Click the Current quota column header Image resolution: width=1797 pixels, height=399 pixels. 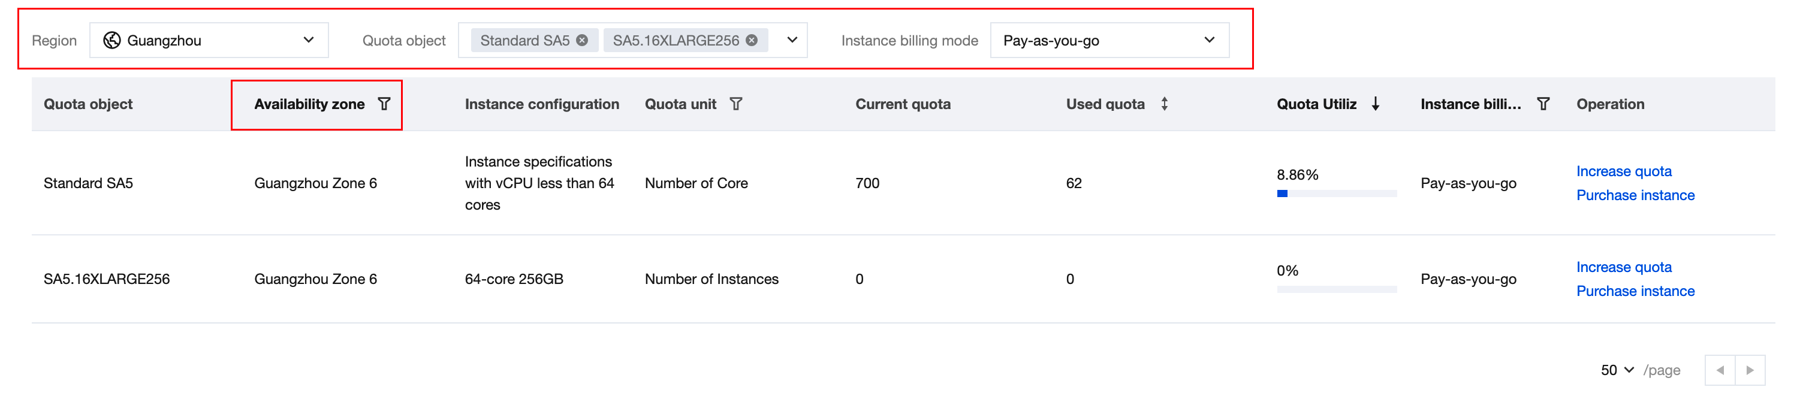coord(902,104)
